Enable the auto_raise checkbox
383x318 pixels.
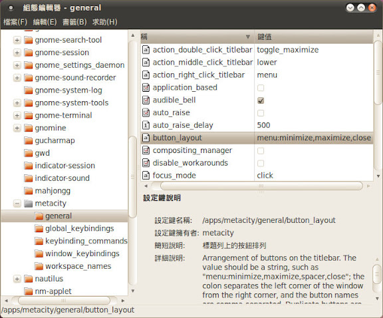(x=261, y=113)
